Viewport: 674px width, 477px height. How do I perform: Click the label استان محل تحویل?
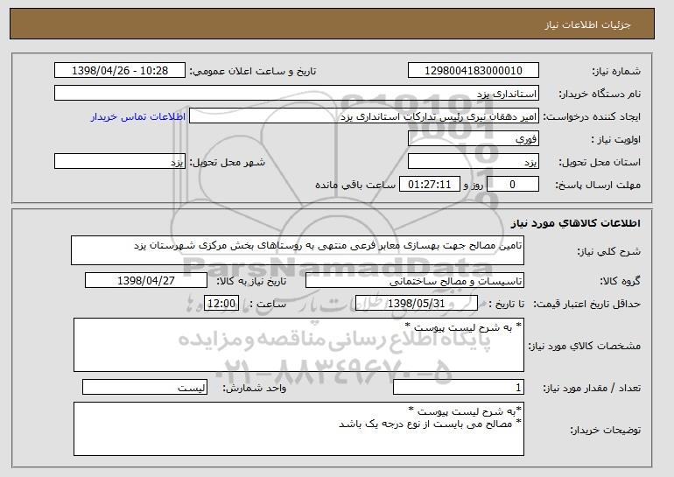coord(600,163)
